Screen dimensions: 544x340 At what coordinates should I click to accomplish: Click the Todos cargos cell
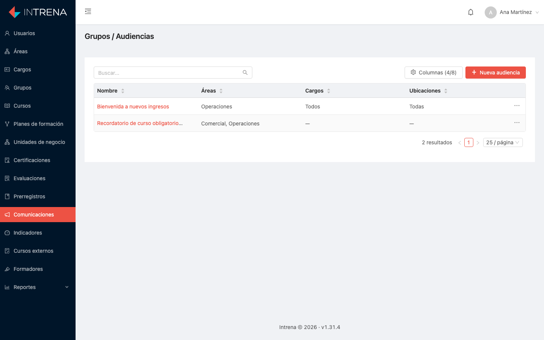[313, 107]
